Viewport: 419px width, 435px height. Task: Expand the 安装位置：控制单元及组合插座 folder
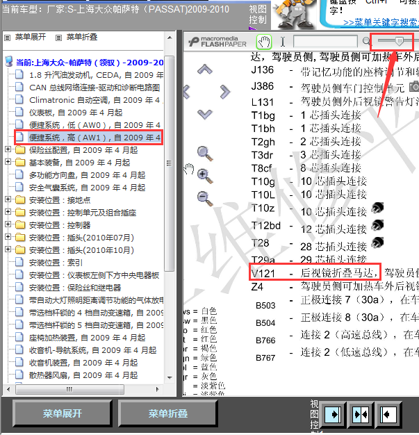click(8, 211)
